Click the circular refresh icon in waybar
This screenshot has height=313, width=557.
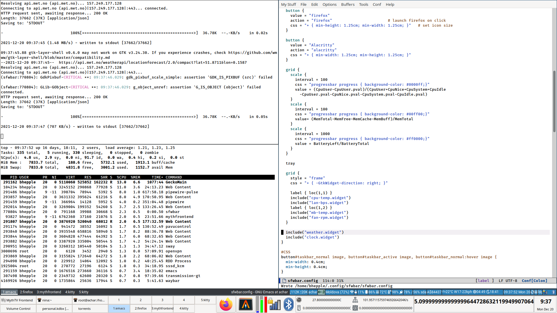532,292
